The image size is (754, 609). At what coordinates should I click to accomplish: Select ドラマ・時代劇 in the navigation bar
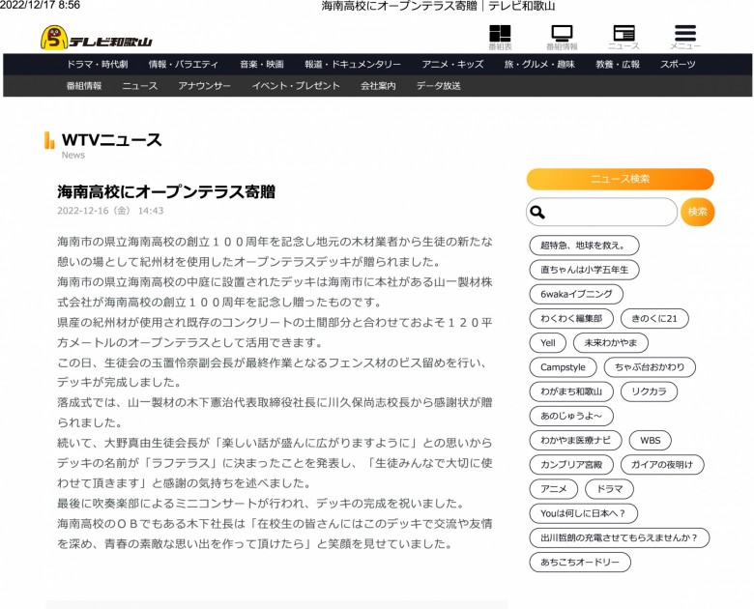(x=97, y=65)
